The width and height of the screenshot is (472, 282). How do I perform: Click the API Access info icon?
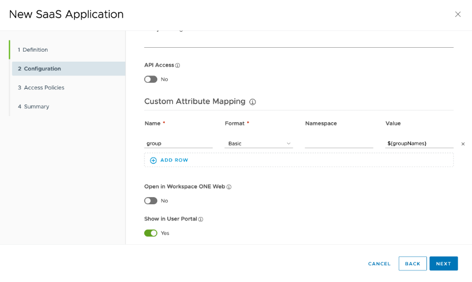[x=178, y=66]
